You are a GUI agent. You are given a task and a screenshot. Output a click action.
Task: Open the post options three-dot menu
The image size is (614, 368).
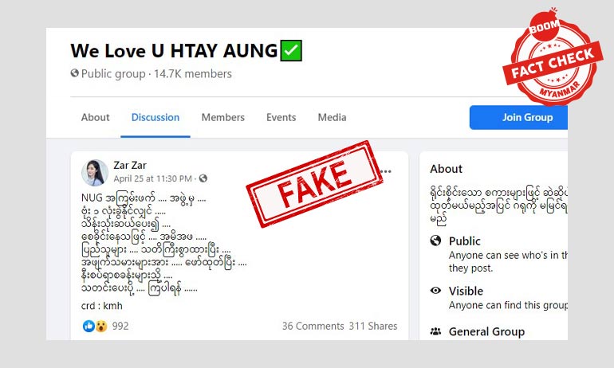pos(386,171)
